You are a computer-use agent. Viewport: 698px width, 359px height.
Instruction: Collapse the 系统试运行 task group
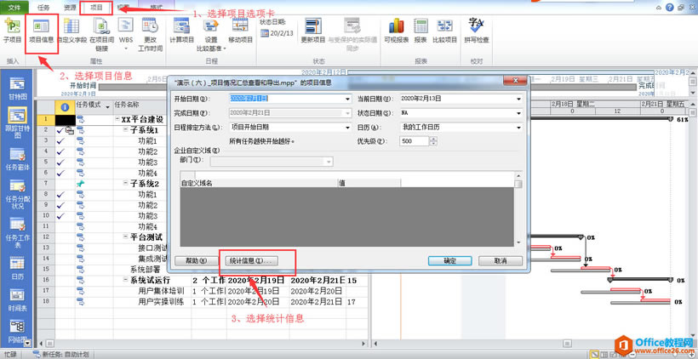click(x=126, y=280)
